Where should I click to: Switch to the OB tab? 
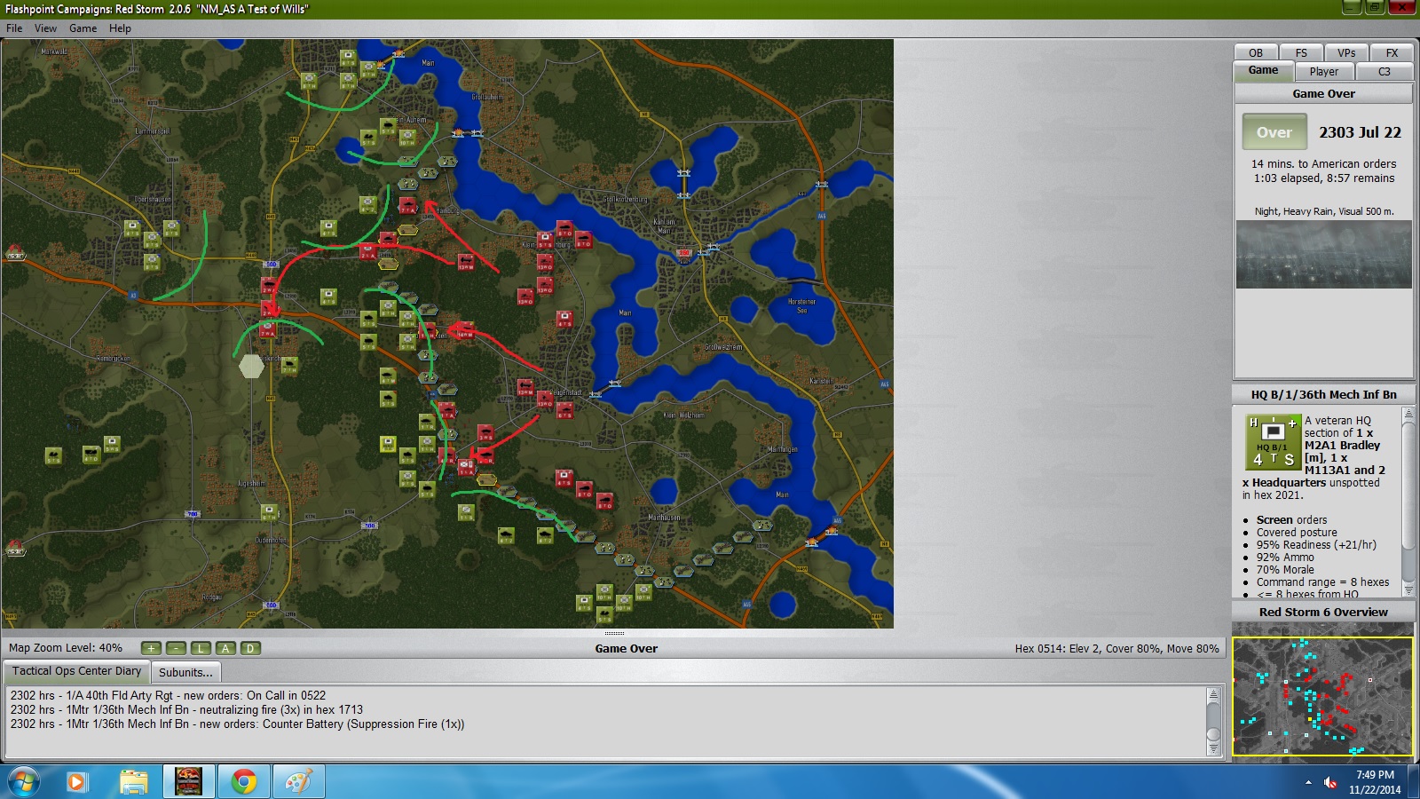click(1256, 53)
